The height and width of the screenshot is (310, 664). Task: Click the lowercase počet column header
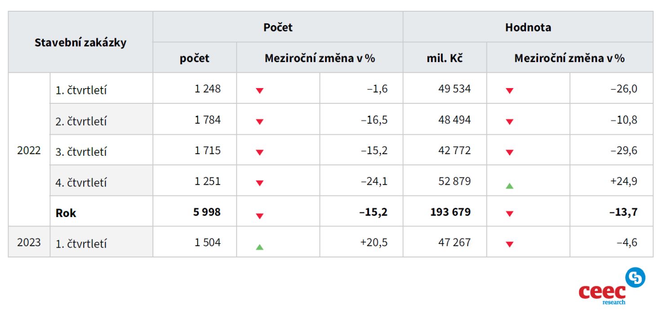[x=195, y=58]
